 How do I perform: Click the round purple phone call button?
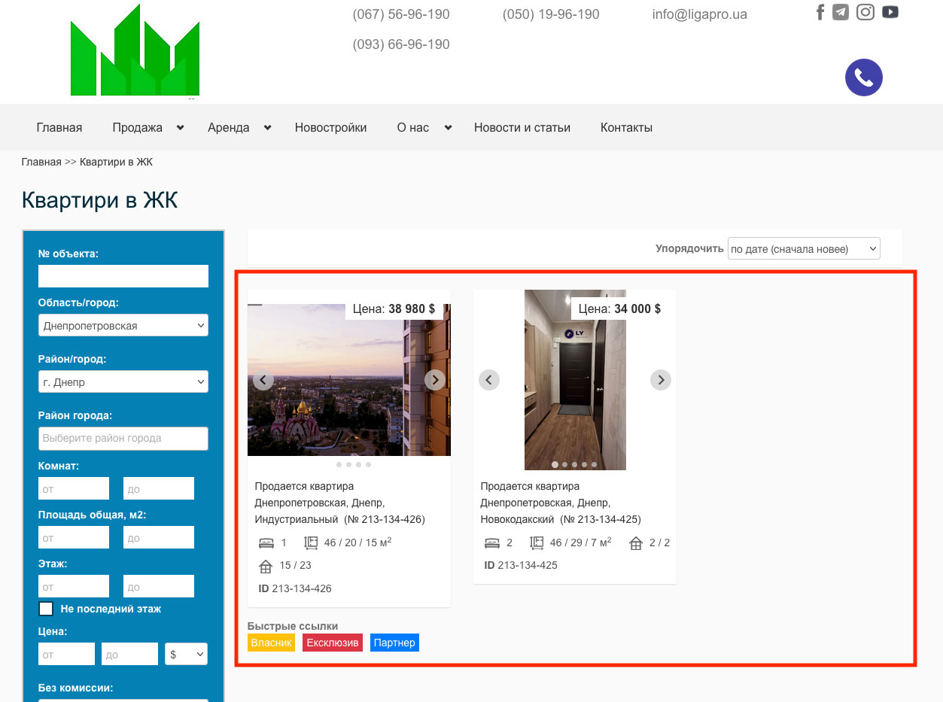[864, 77]
